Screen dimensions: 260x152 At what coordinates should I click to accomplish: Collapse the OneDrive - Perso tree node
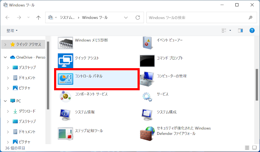[5, 57]
